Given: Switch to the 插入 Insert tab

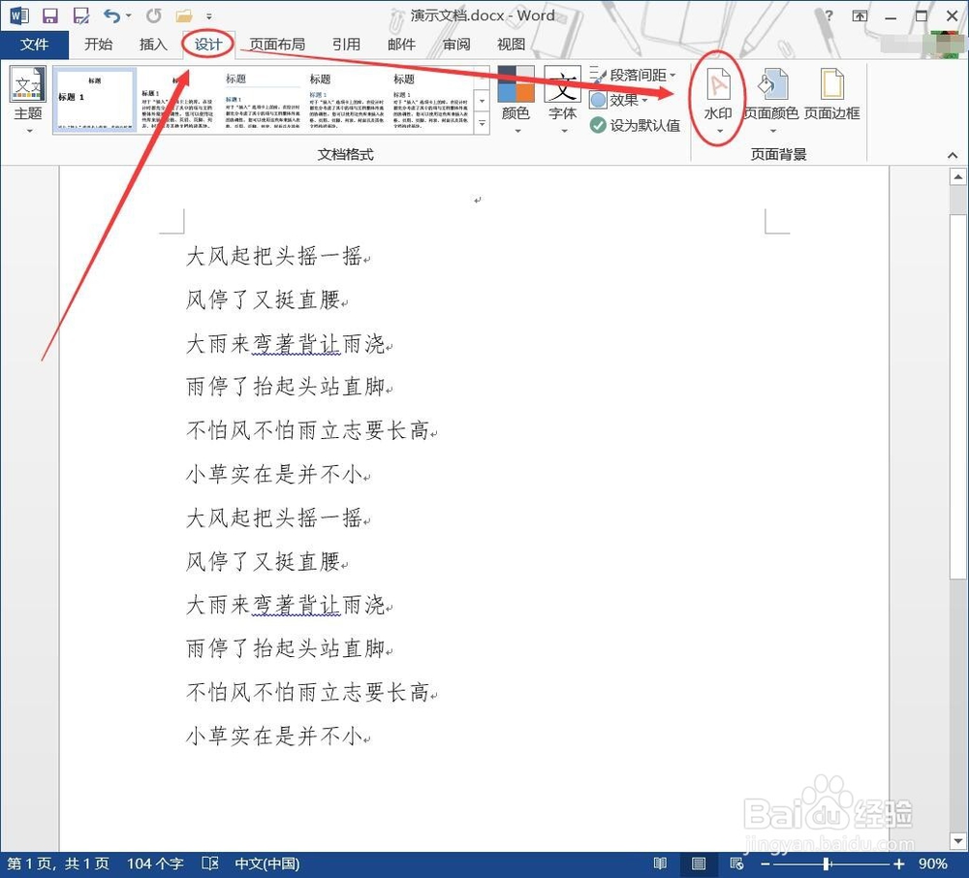Looking at the screenshot, I should (x=153, y=44).
